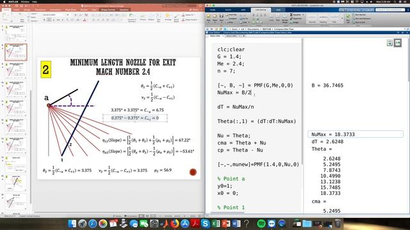Screen dimensions: 410x230
Task: Open PowerPoint Equation tab
Action: tap(124, 10)
